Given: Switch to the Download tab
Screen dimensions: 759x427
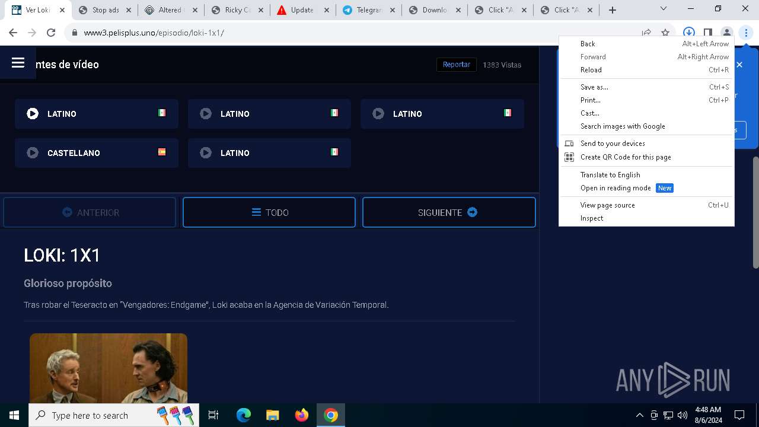Looking at the screenshot, I should 435,10.
